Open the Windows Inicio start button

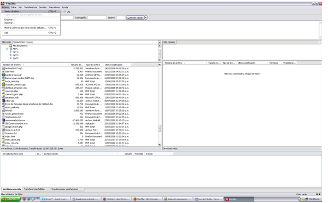[10, 199]
